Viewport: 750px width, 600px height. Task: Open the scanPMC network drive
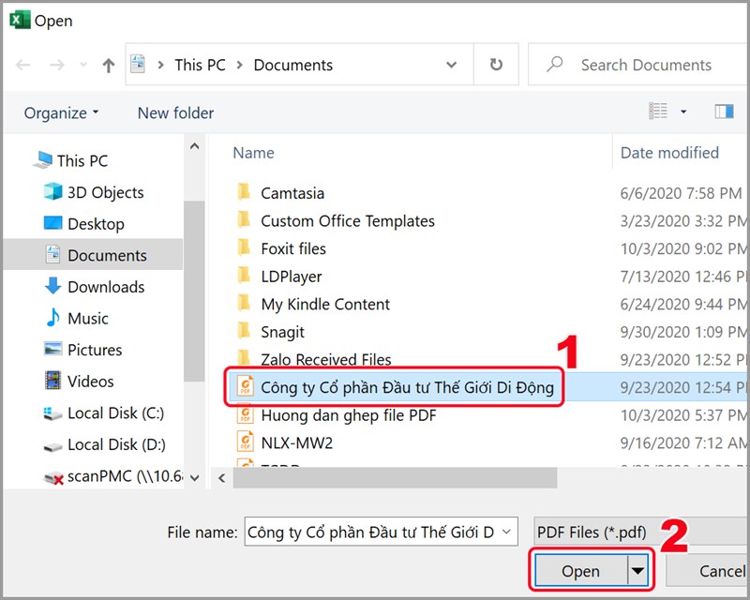[x=125, y=476]
